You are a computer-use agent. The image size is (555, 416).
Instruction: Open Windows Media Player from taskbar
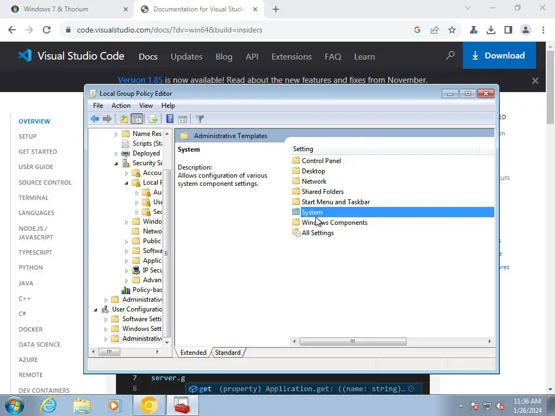point(114,405)
